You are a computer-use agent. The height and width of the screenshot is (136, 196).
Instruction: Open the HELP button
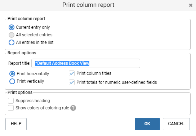click(16, 124)
